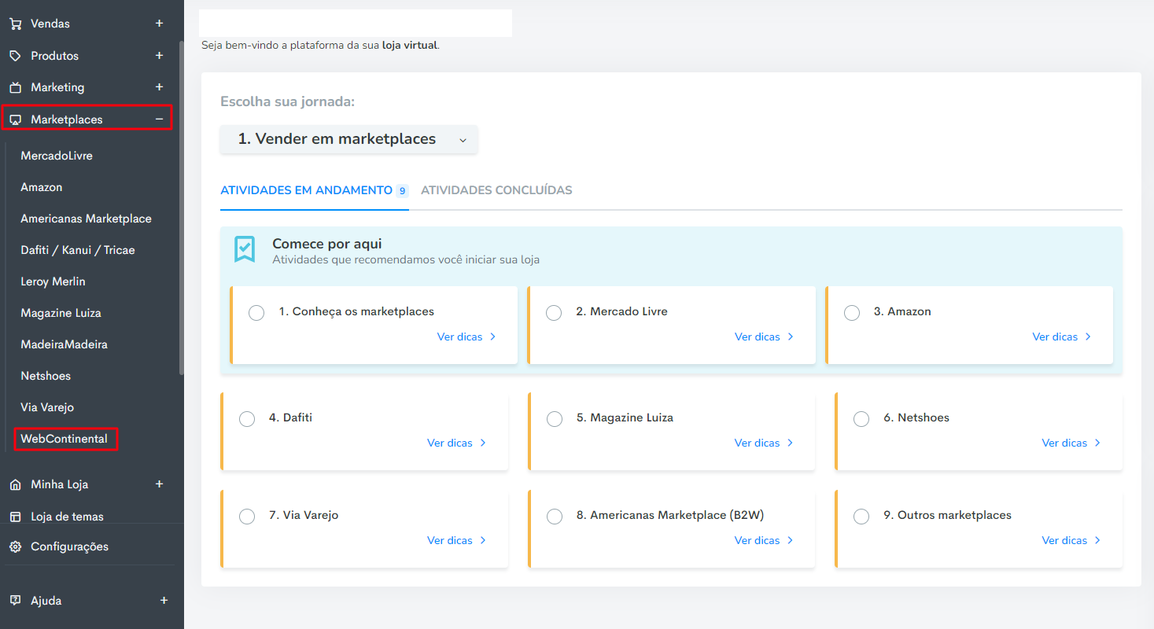Click the arrow next to Ver dicas for Conheça os marketplaces
The width and height of the screenshot is (1154, 629).
click(493, 337)
